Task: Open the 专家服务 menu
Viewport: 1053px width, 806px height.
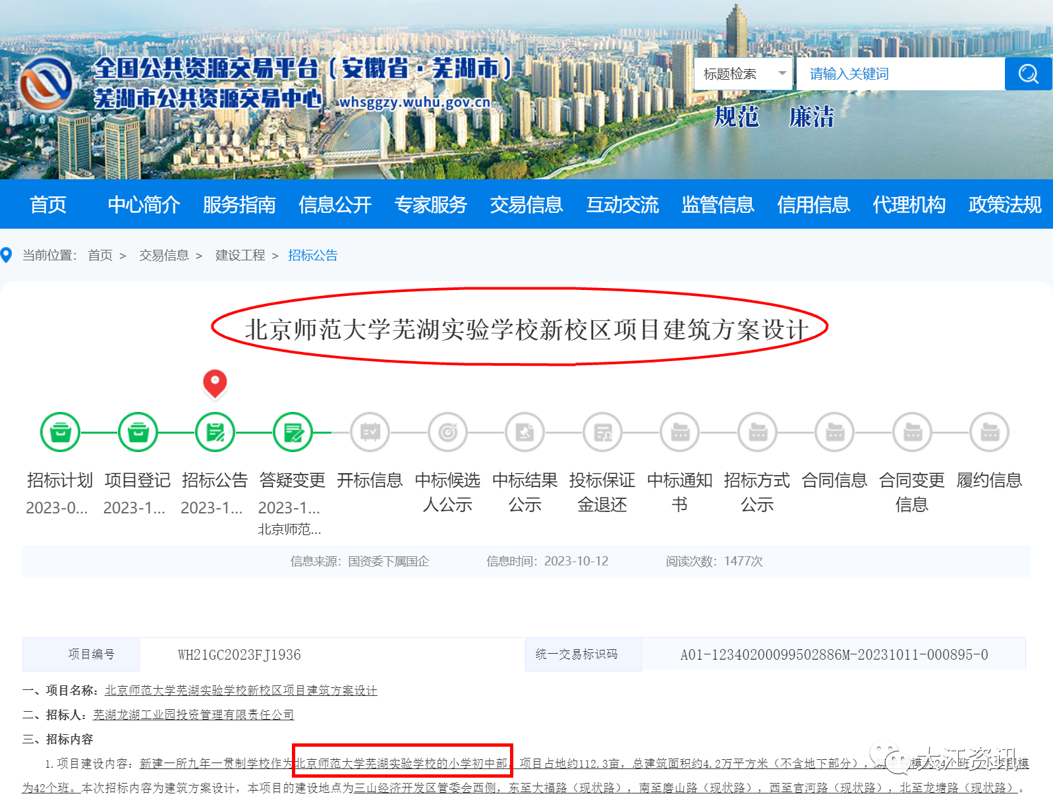Action: pos(431,204)
